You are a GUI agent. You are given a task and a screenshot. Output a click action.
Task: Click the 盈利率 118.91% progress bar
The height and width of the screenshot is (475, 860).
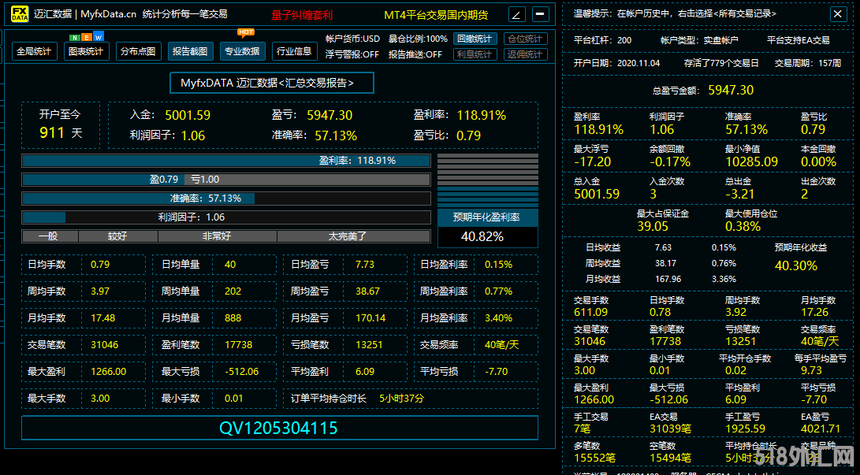click(x=226, y=161)
